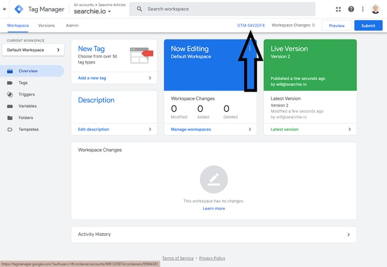
Task: Click the Learn more link
Action: pos(214,208)
